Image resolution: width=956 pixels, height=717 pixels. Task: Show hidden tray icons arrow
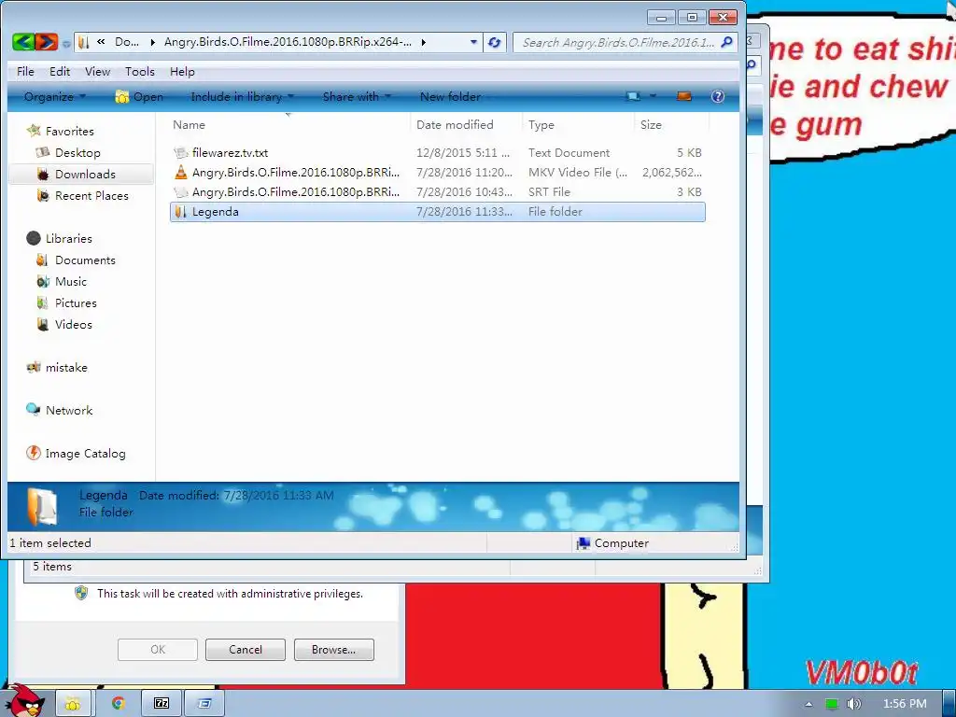click(808, 704)
